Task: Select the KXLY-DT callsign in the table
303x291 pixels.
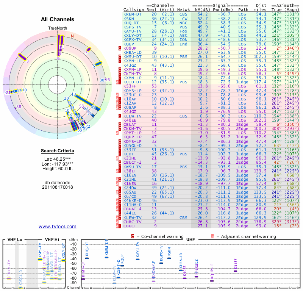Action: click(133, 36)
